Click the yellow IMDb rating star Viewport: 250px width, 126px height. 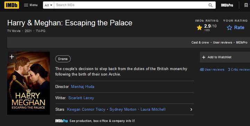[x=199, y=27]
